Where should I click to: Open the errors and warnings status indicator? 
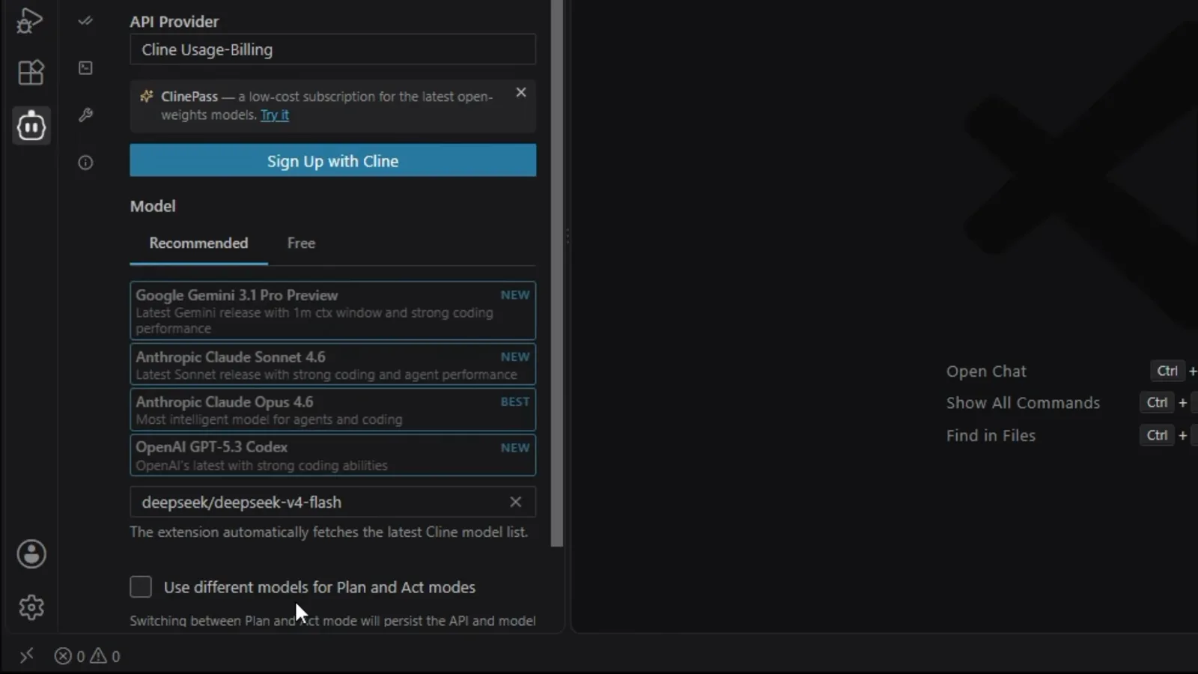point(87,656)
